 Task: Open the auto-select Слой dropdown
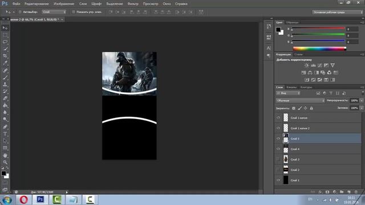(54, 12)
